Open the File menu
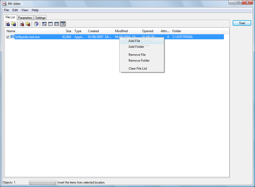The image size is (255, 187). pyautogui.click(x=6, y=10)
